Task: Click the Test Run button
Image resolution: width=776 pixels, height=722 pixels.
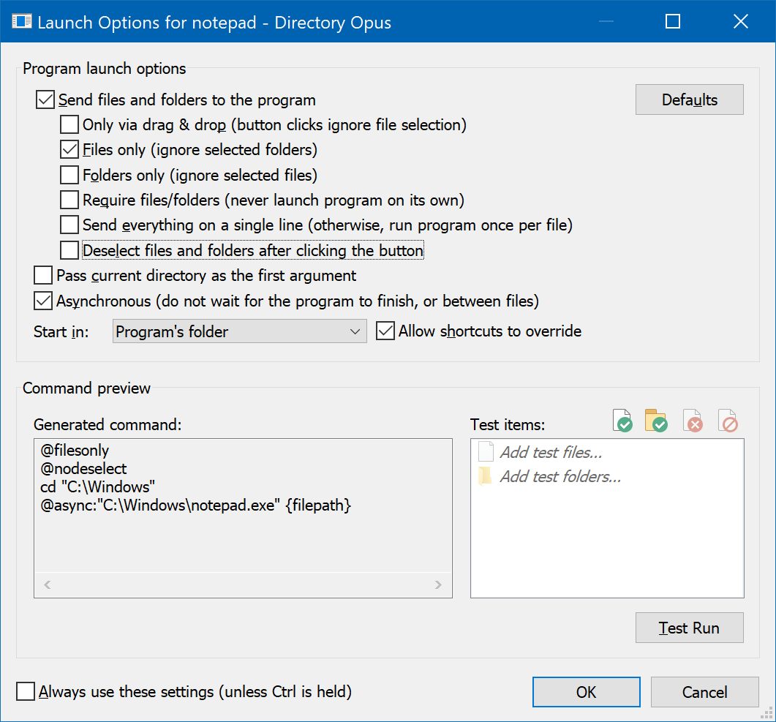Action: click(690, 628)
